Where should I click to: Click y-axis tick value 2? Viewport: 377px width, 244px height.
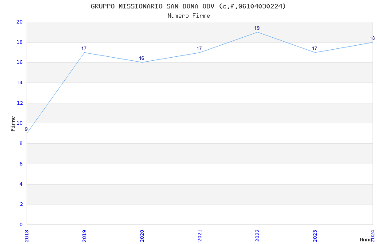21,205
